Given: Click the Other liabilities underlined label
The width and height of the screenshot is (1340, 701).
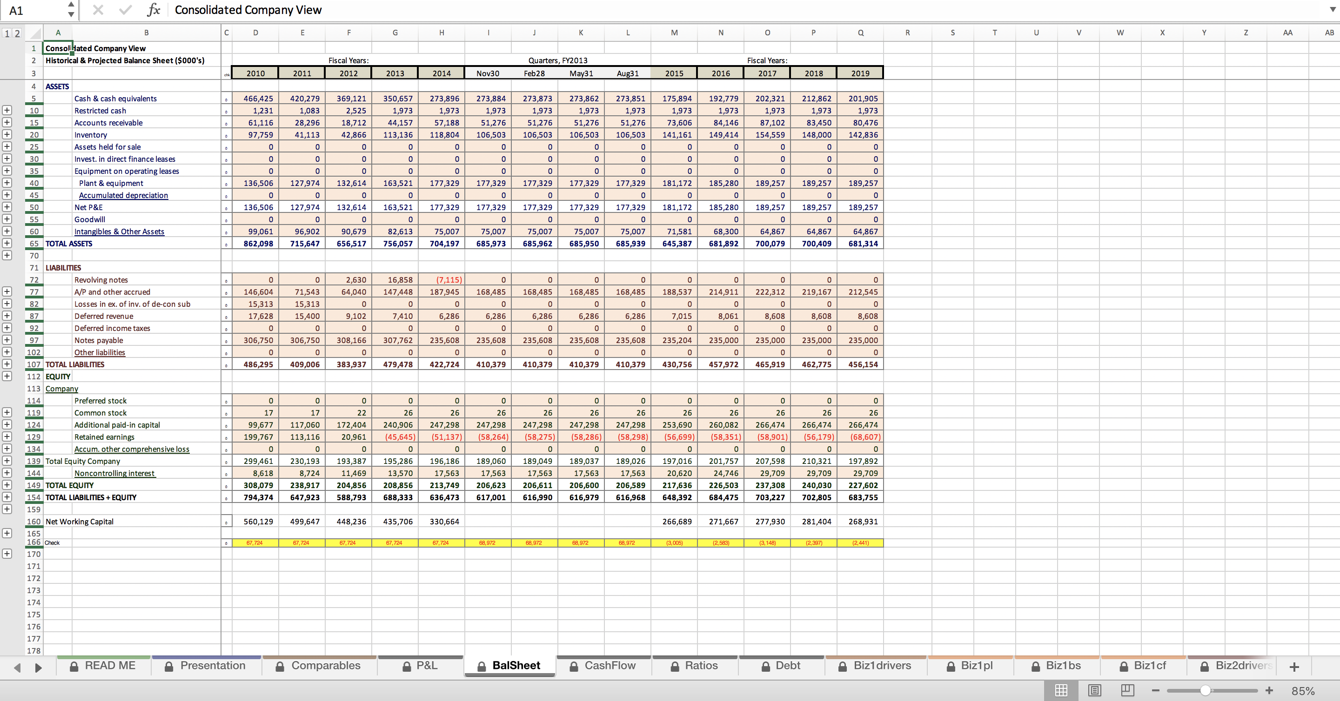Looking at the screenshot, I should tap(100, 352).
